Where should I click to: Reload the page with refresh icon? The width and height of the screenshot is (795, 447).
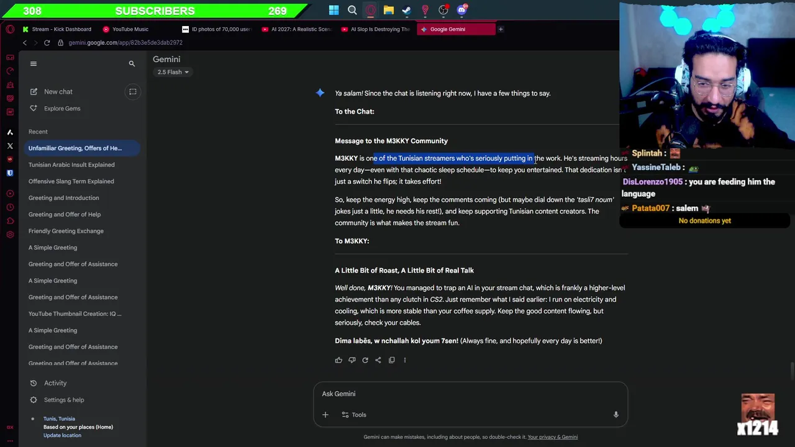point(47,43)
